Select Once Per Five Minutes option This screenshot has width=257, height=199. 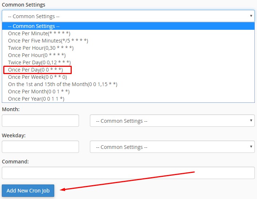48,41
